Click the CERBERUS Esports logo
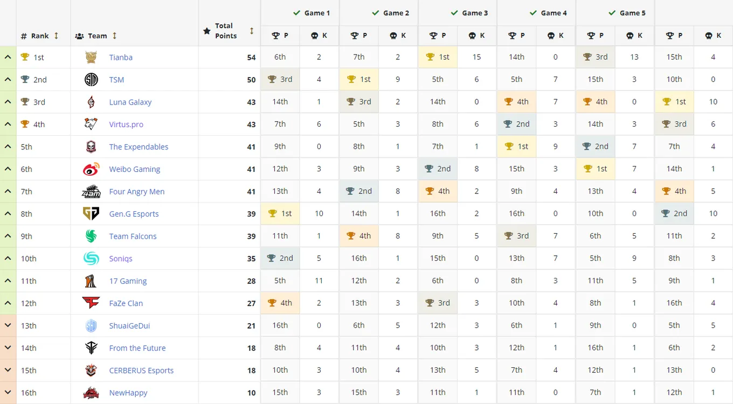The height and width of the screenshot is (404, 733). pyautogui.click(x=91, y=371)
